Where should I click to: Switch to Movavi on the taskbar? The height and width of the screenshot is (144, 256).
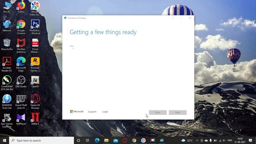(x=143, y=140)
